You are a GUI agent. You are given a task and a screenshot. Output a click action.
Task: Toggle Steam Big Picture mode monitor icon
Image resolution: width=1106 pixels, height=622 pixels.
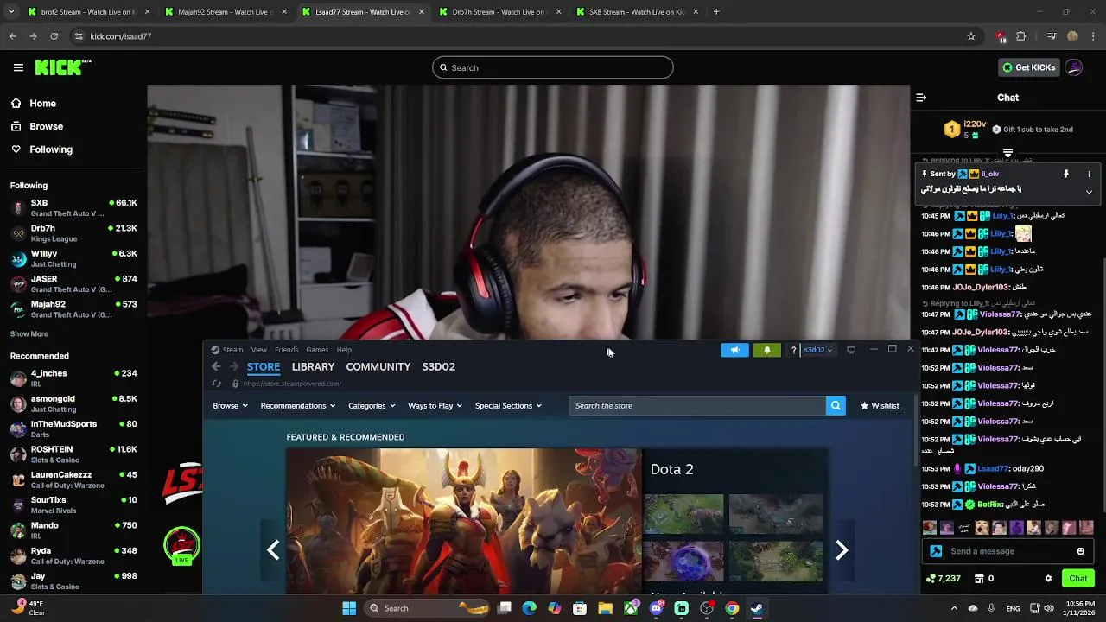tap(851, 350)
